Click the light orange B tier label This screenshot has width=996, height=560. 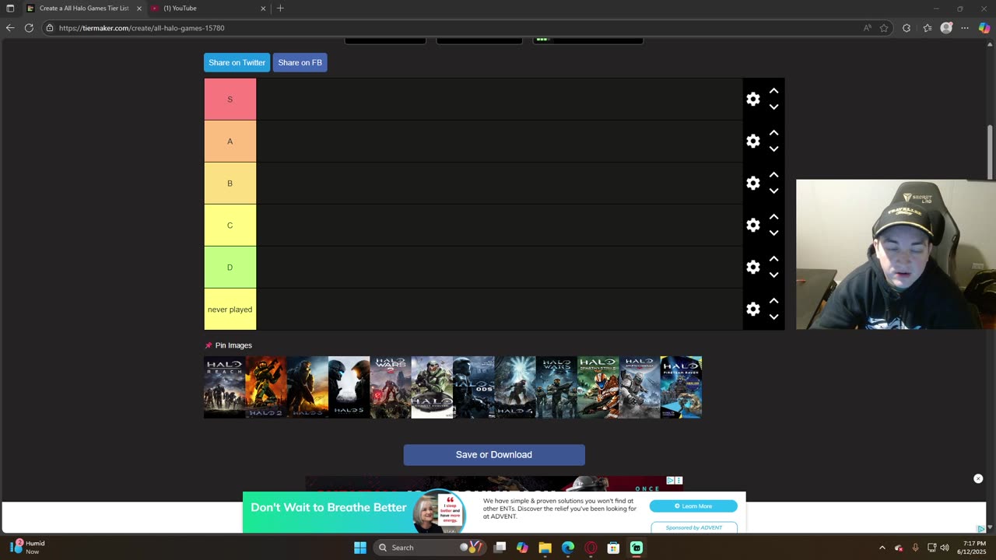coord(230,184)
